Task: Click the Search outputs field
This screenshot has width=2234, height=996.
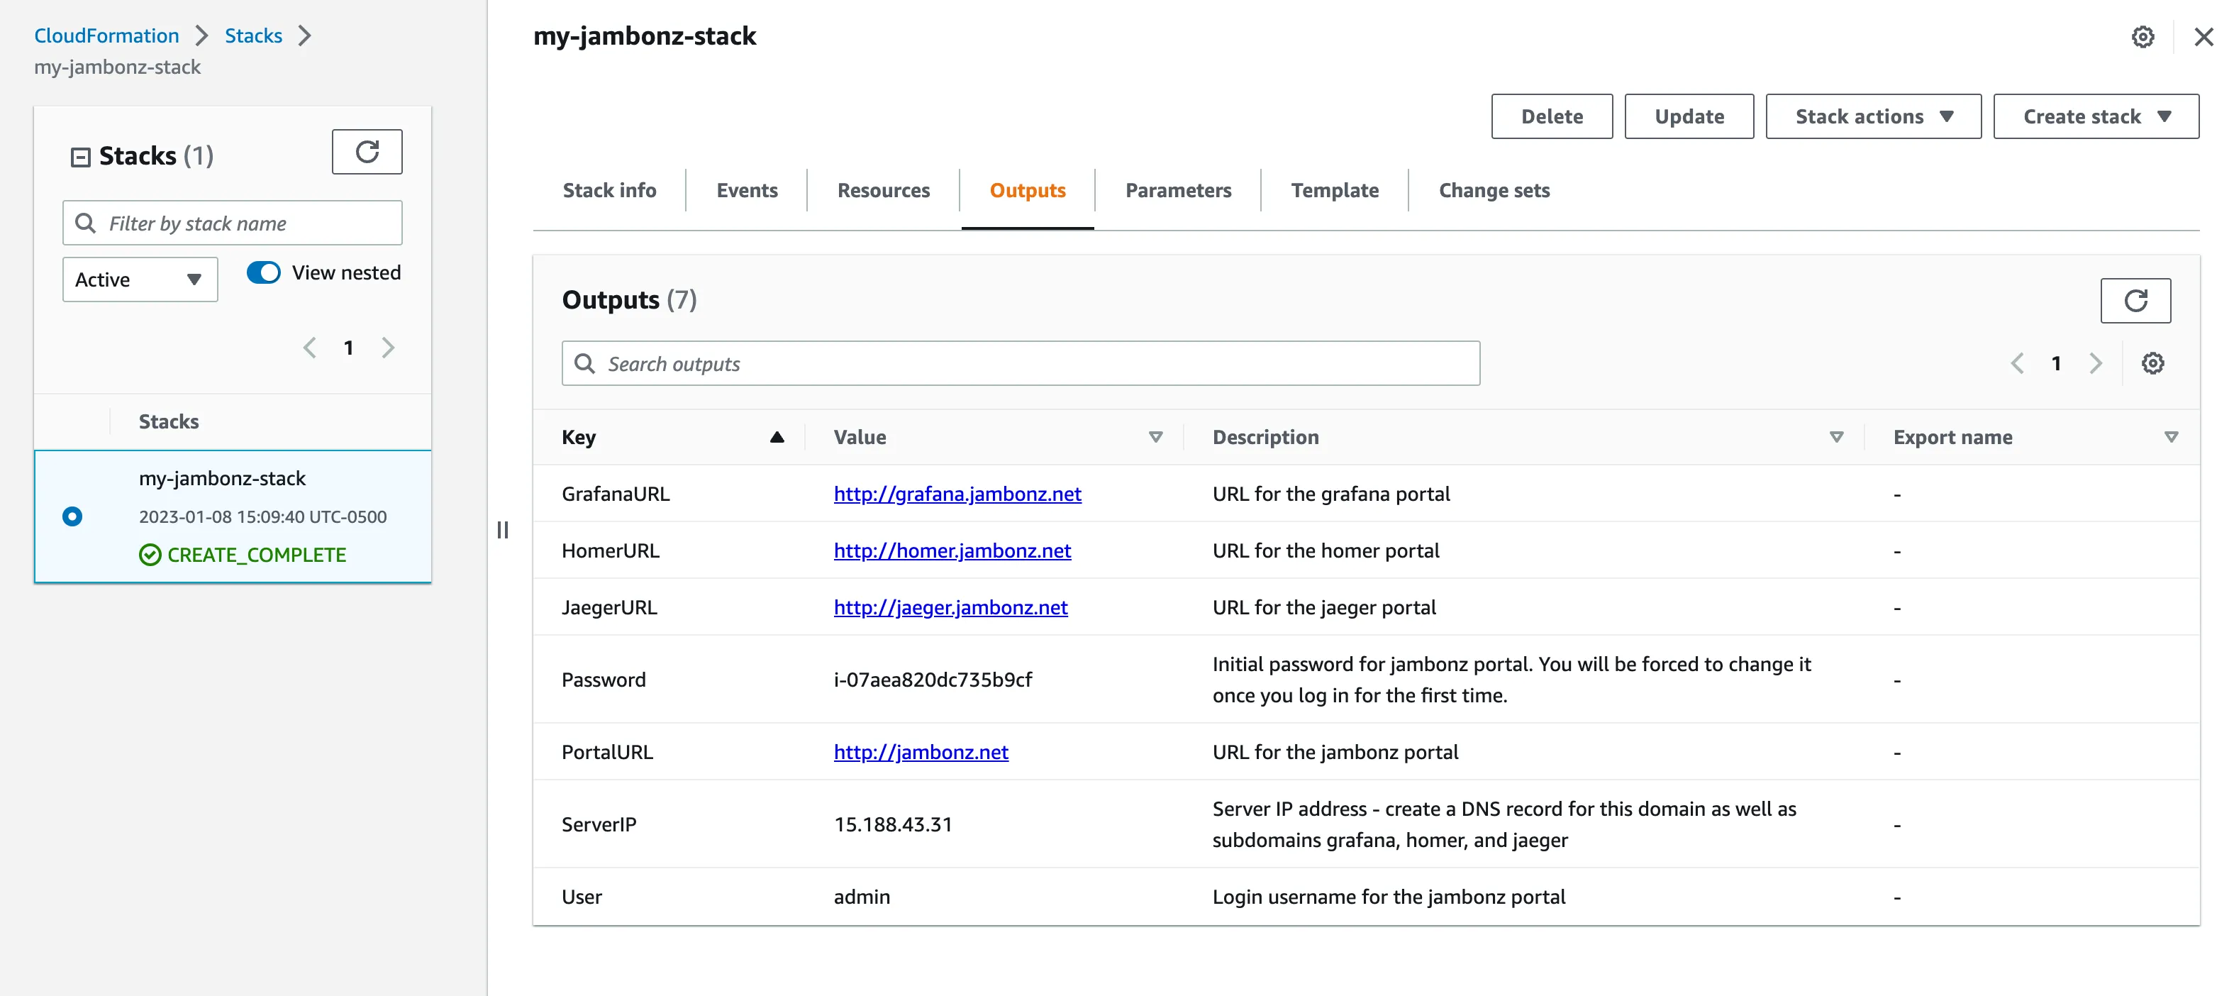Action: coord(1021,363)
